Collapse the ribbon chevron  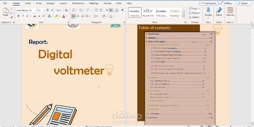251,22
